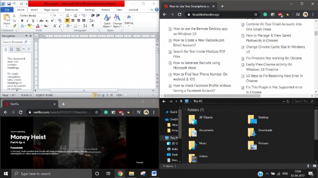The width and height of the screenshot is (318, 178).
Task: Toggle Italic formatting in Word
Action: (27, 21)
